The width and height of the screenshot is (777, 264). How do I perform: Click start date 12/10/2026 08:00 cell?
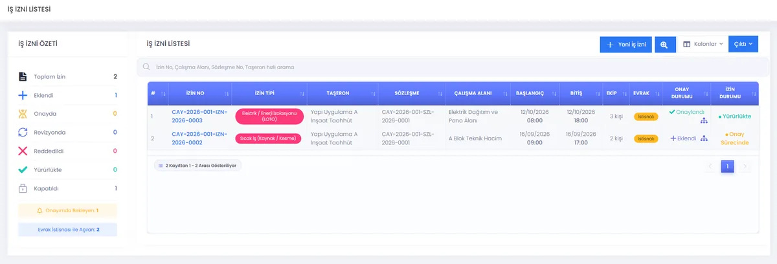click(535, 116)
